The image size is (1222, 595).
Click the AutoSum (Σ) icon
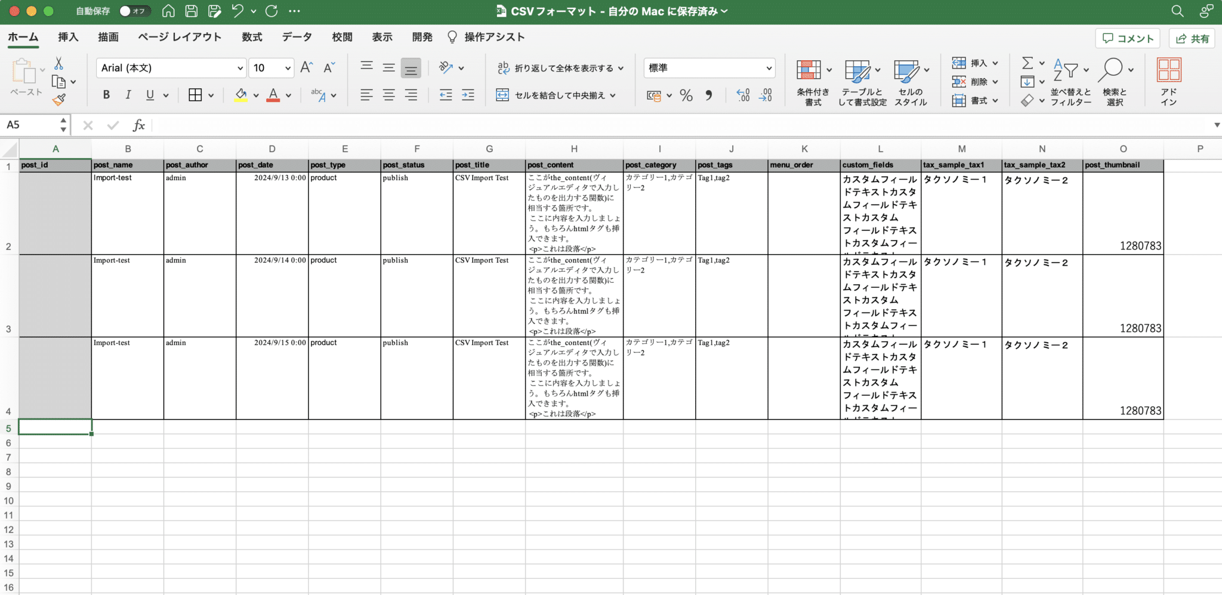[1027, 62]
